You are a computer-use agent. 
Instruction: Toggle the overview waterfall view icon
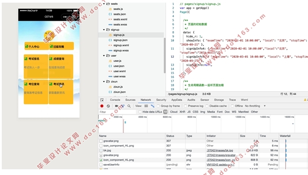(x=152, y=106)
